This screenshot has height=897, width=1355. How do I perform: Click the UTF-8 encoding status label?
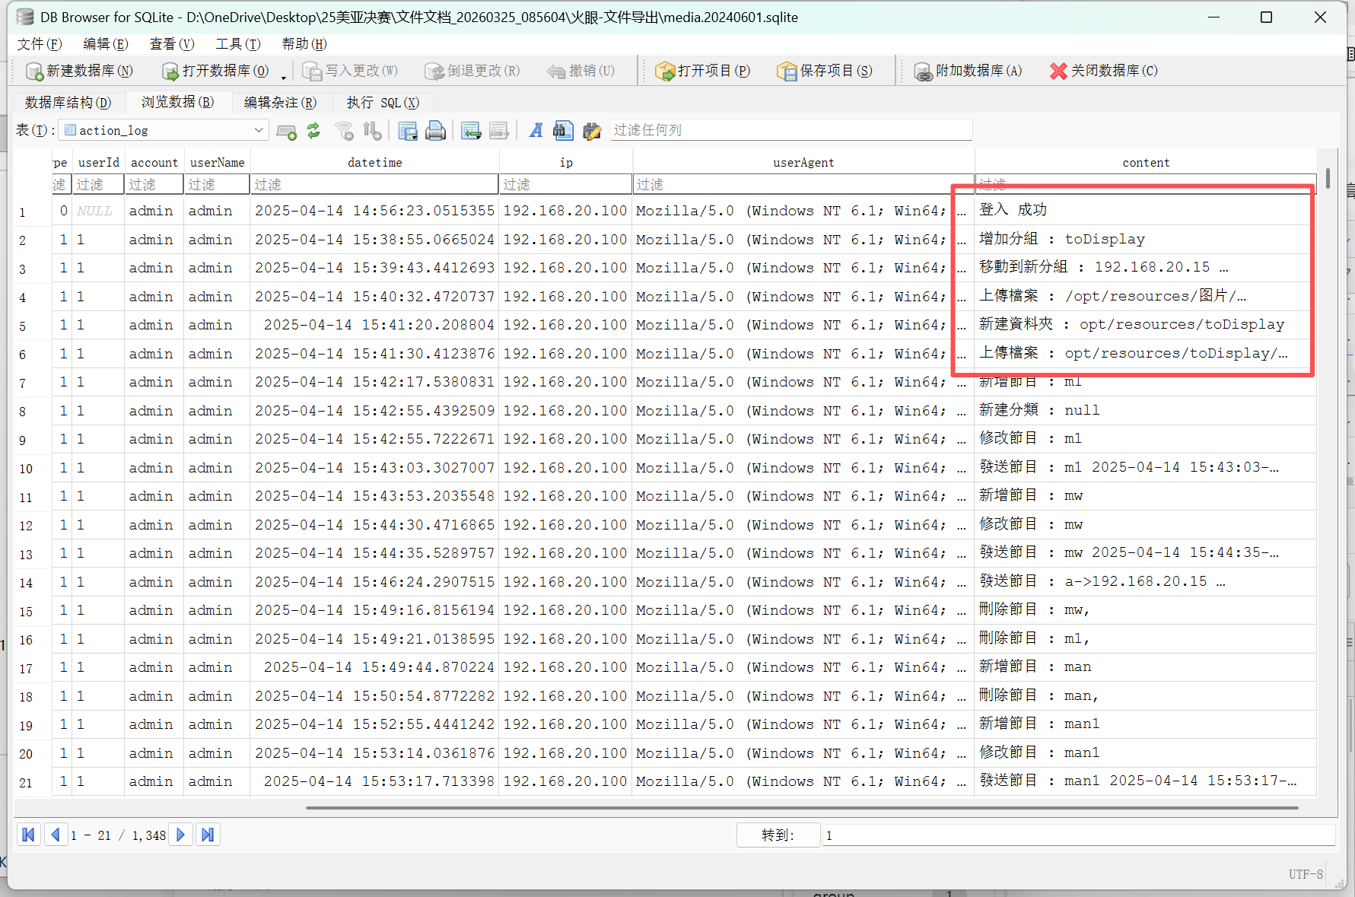1306,874
